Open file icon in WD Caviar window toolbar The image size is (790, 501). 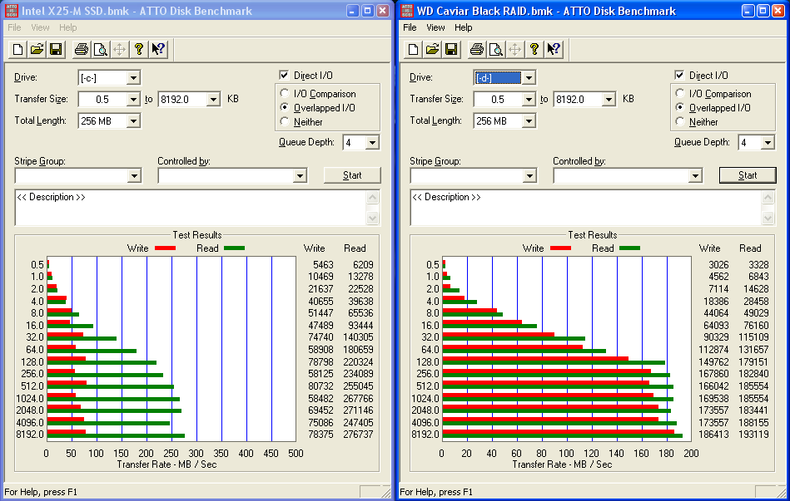(x=432, y=49)
